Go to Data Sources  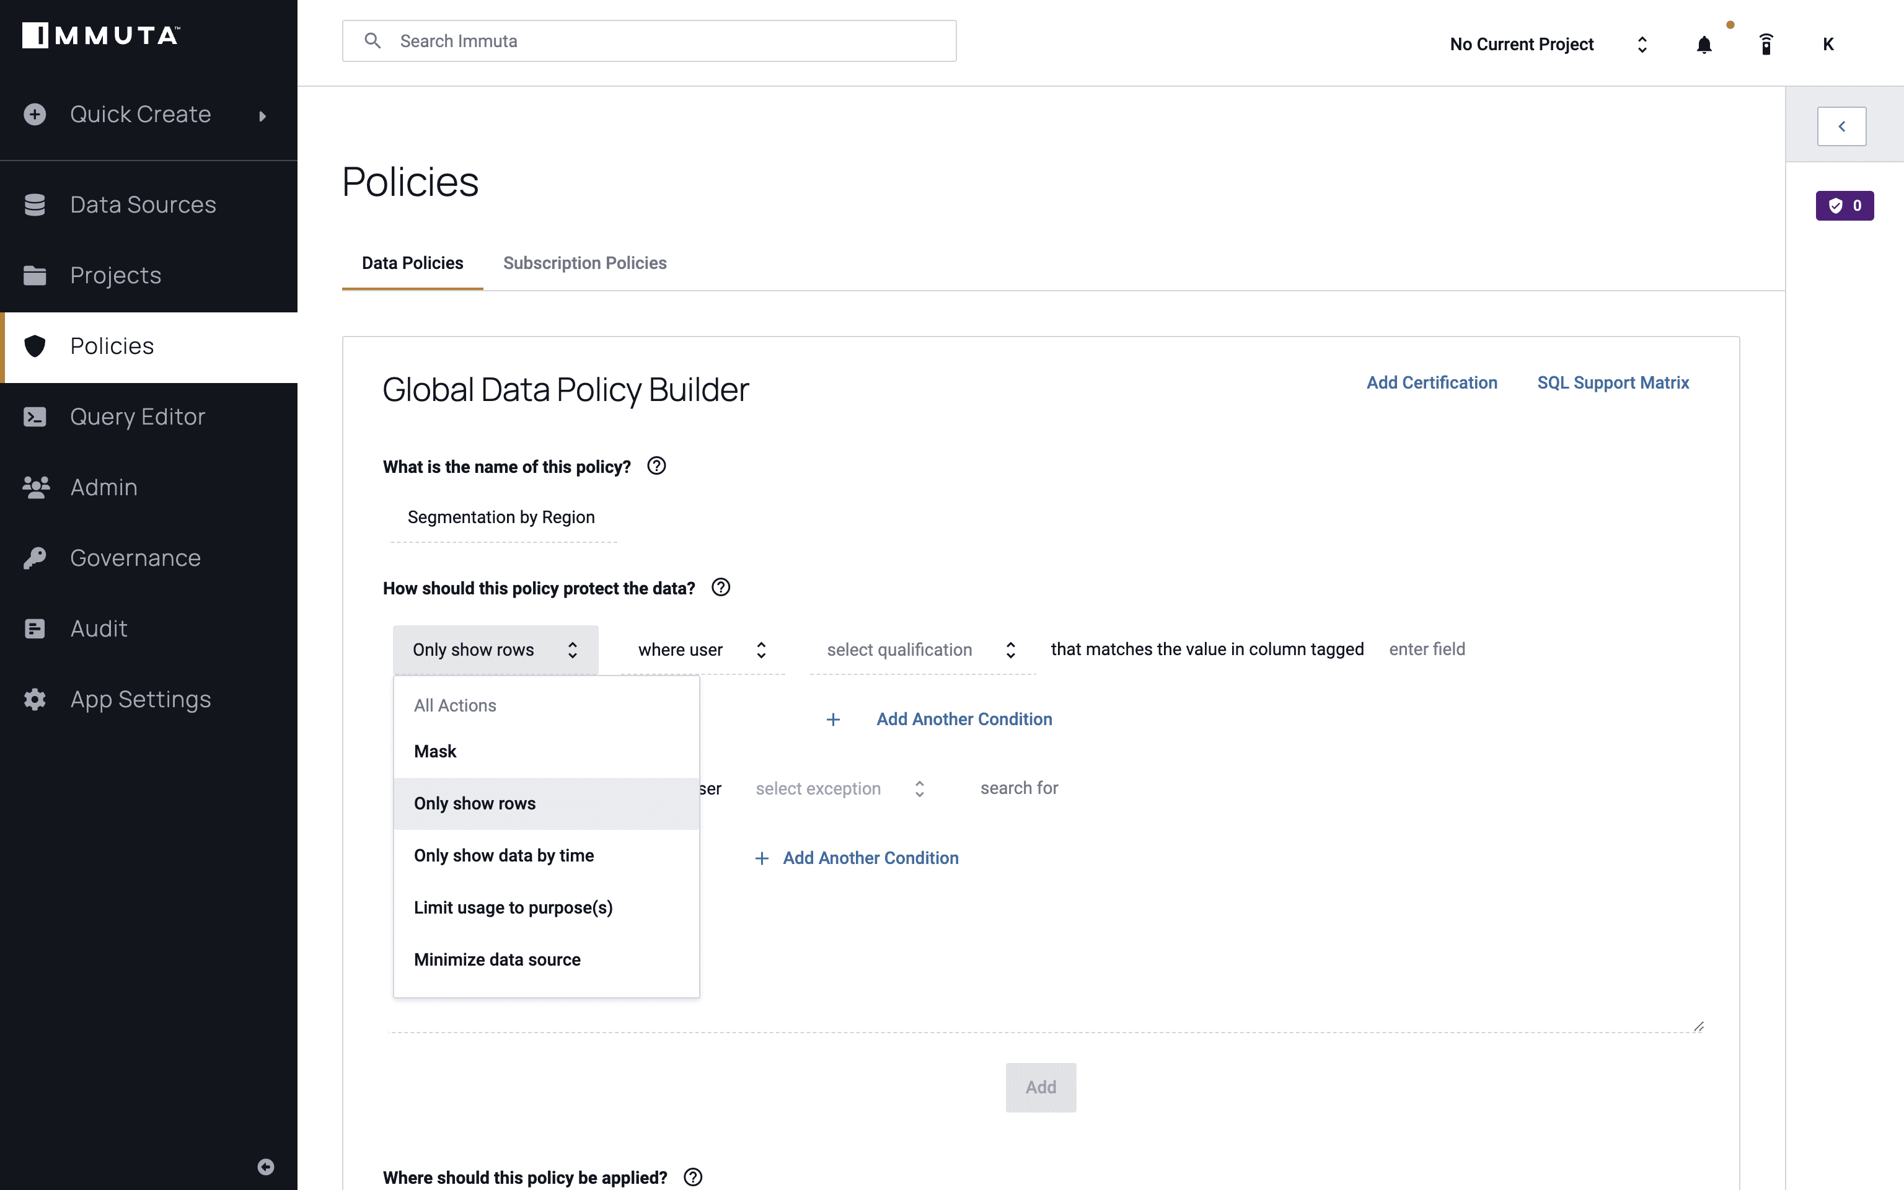point(149,205)
